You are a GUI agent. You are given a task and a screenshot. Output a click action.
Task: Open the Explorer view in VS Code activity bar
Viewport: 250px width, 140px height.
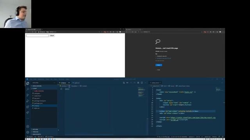(x=28, y=83)
